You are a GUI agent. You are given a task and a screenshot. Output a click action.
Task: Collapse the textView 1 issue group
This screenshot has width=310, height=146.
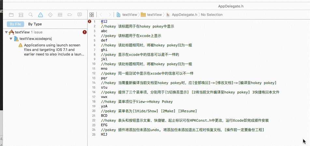[x=6, y=32]
